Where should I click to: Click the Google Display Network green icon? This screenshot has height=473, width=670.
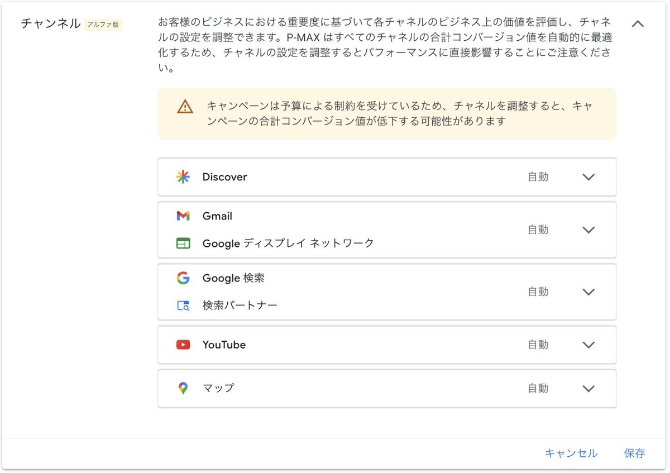tap(183, 243)
